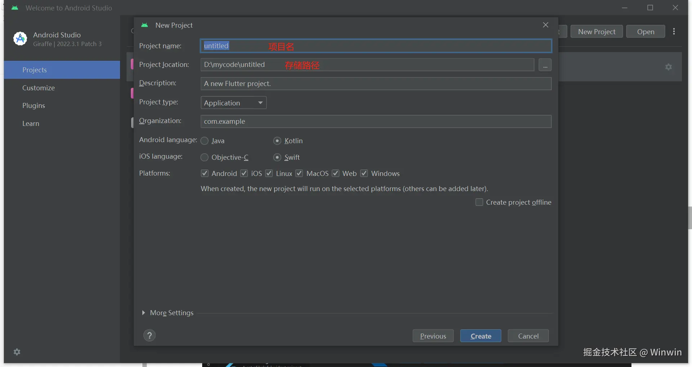The width and height of the screenshot is (692, 367).
Task: Click the Open button in Welcome window
Action: click(646, 32)
